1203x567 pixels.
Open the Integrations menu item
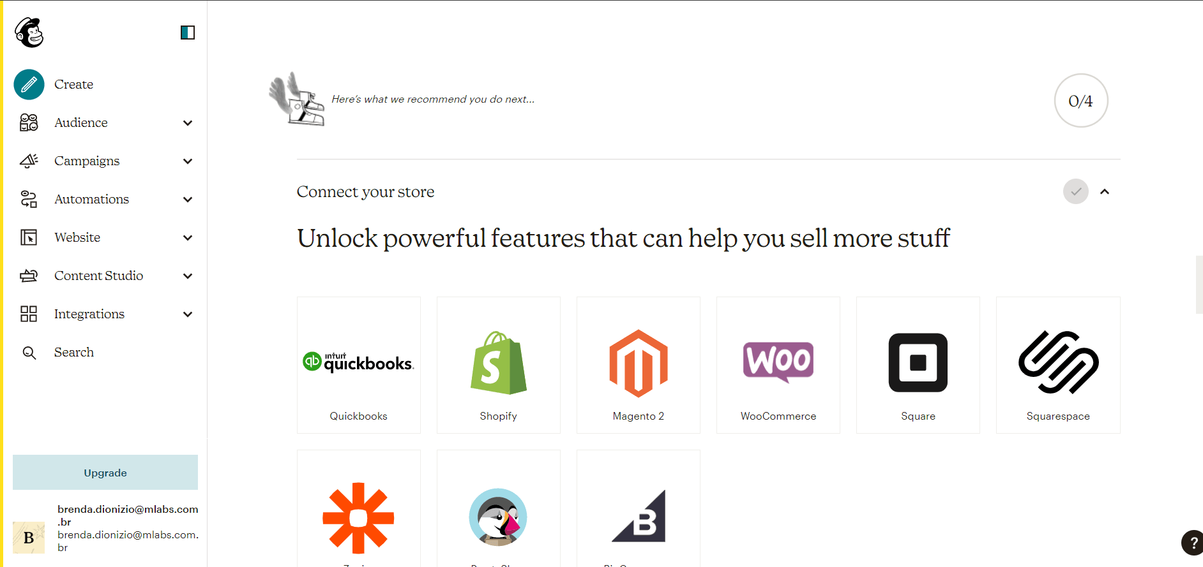click(89, 314)
